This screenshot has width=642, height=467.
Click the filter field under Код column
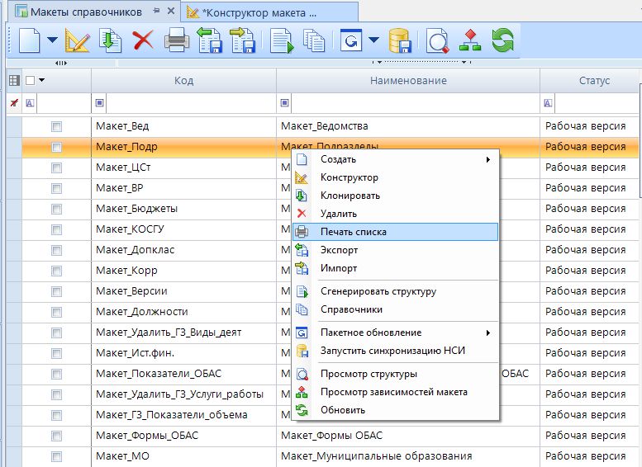click(189, 103)
